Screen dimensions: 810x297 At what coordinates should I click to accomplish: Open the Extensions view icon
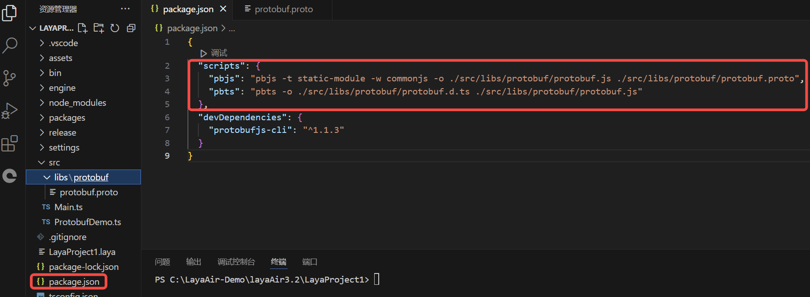click(x=10, y=144)
